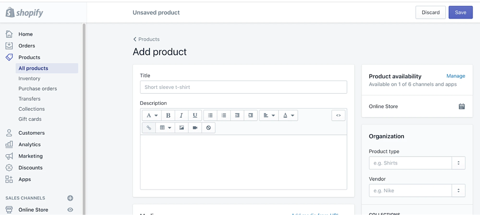The height and width of the screenshot is (215, 480).
Task: Save the unsaved product
Action: click(x=460, y=12)
